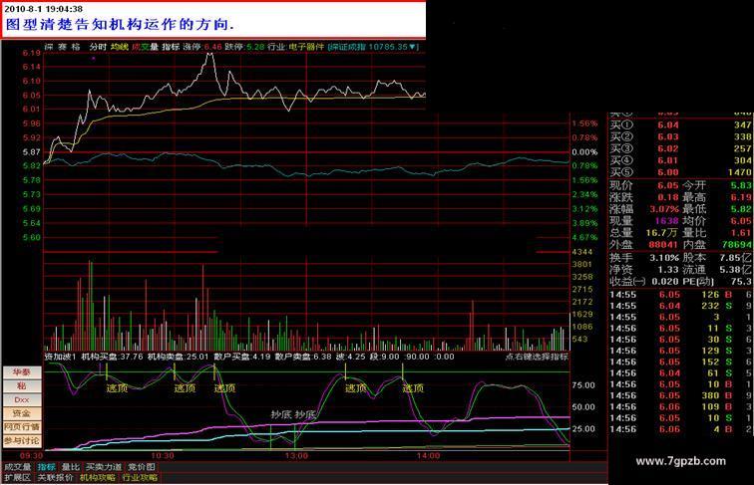Switch to the 量比 bottom tab

point(71,467)
